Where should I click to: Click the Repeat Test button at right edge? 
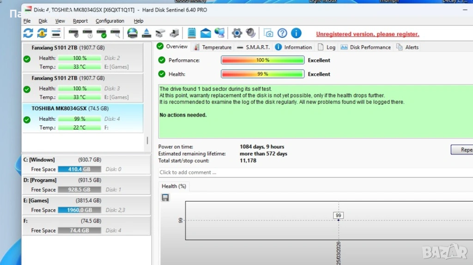coord(462,150)
